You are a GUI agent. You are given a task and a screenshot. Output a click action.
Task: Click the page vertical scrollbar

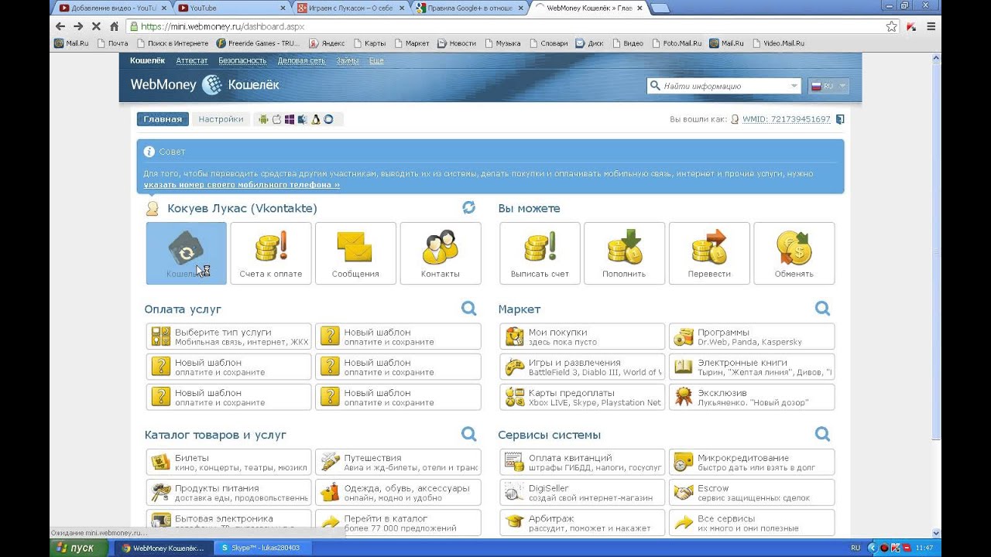(937, 294)
